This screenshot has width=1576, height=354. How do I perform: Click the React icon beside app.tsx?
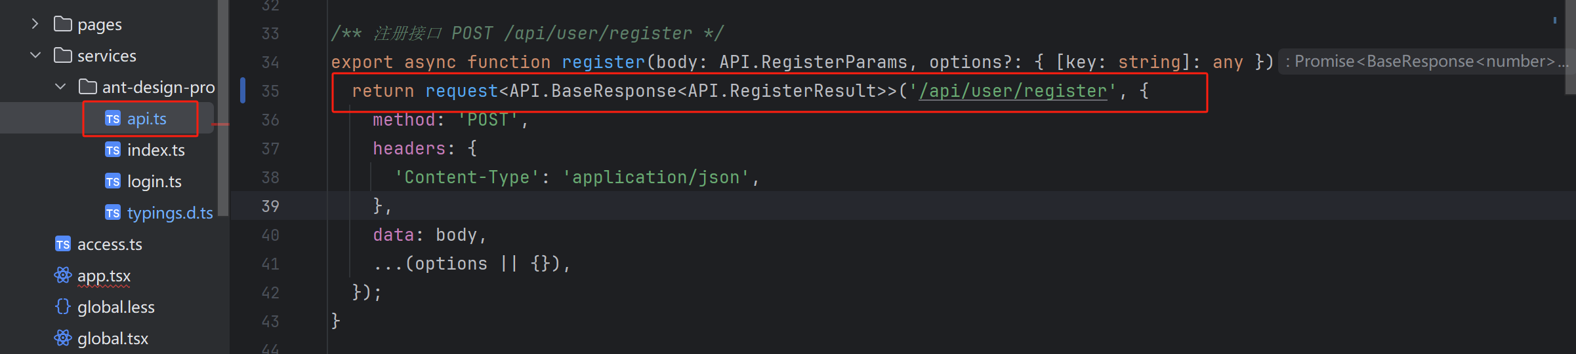click(63, 275)
